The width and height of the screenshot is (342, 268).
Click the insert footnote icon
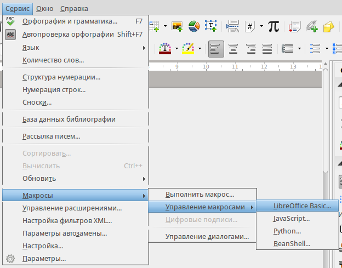tap(294, 26)
